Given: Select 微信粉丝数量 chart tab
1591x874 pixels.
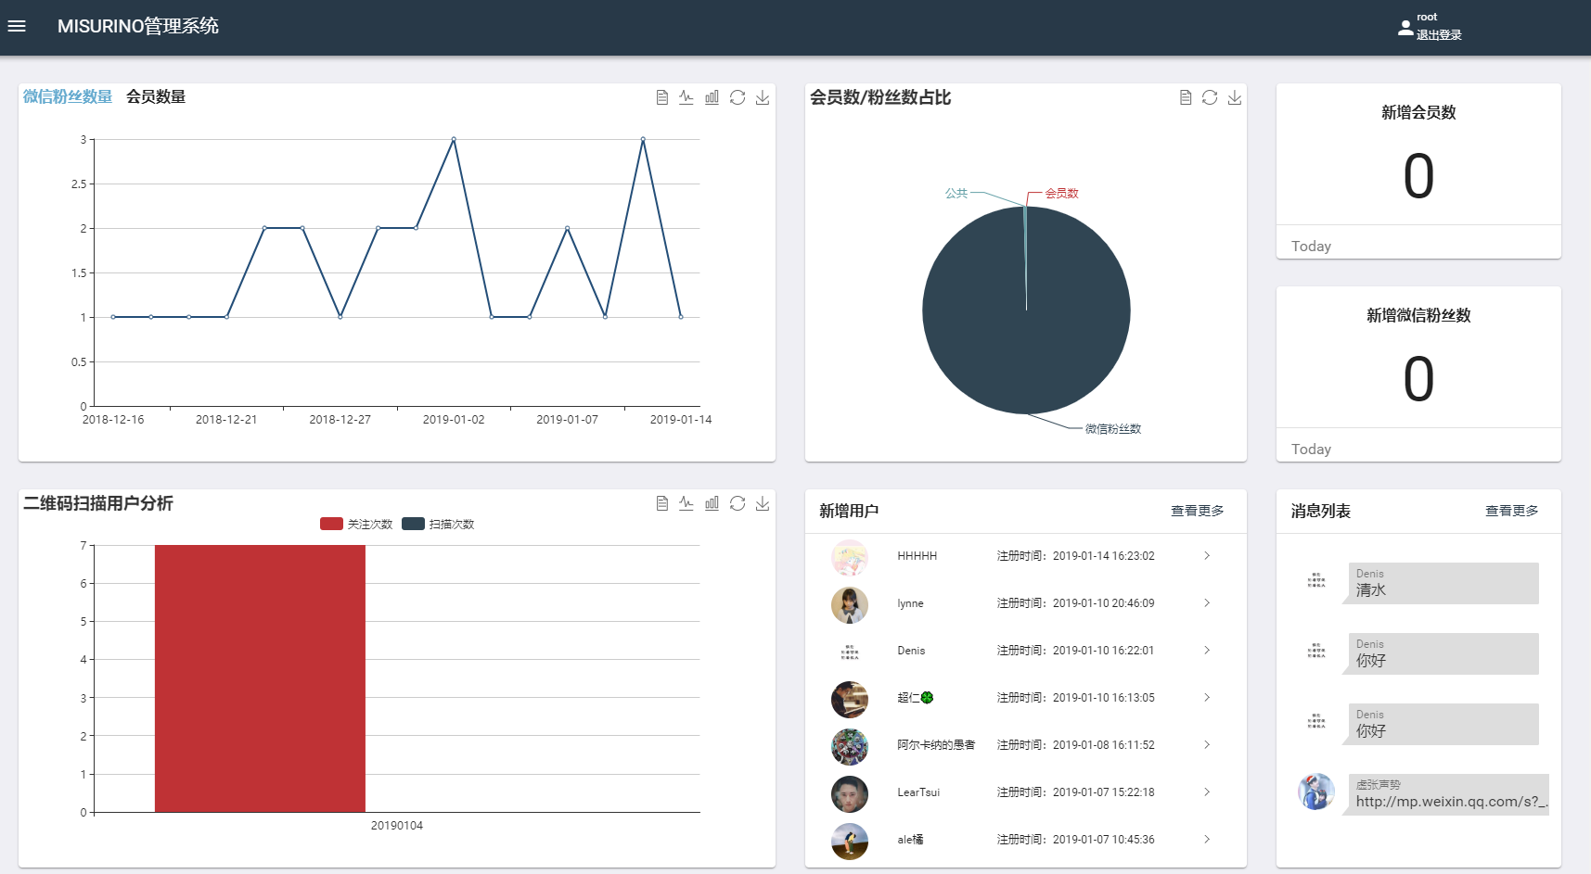Looking at the screenshot, I should (68, 96).
